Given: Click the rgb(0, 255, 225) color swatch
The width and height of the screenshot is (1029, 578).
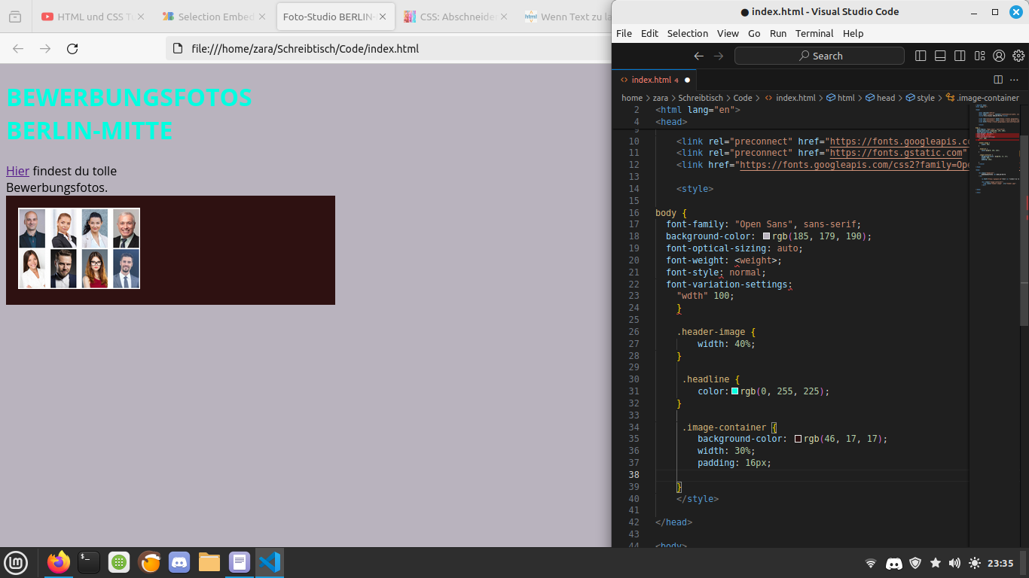Looking at the screenshot, I should click(734, 391).
